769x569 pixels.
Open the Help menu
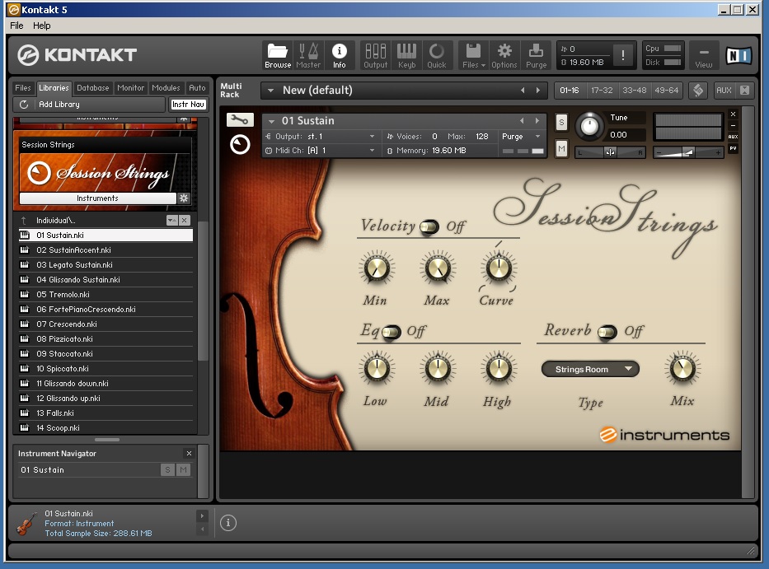tap(42, 26)
